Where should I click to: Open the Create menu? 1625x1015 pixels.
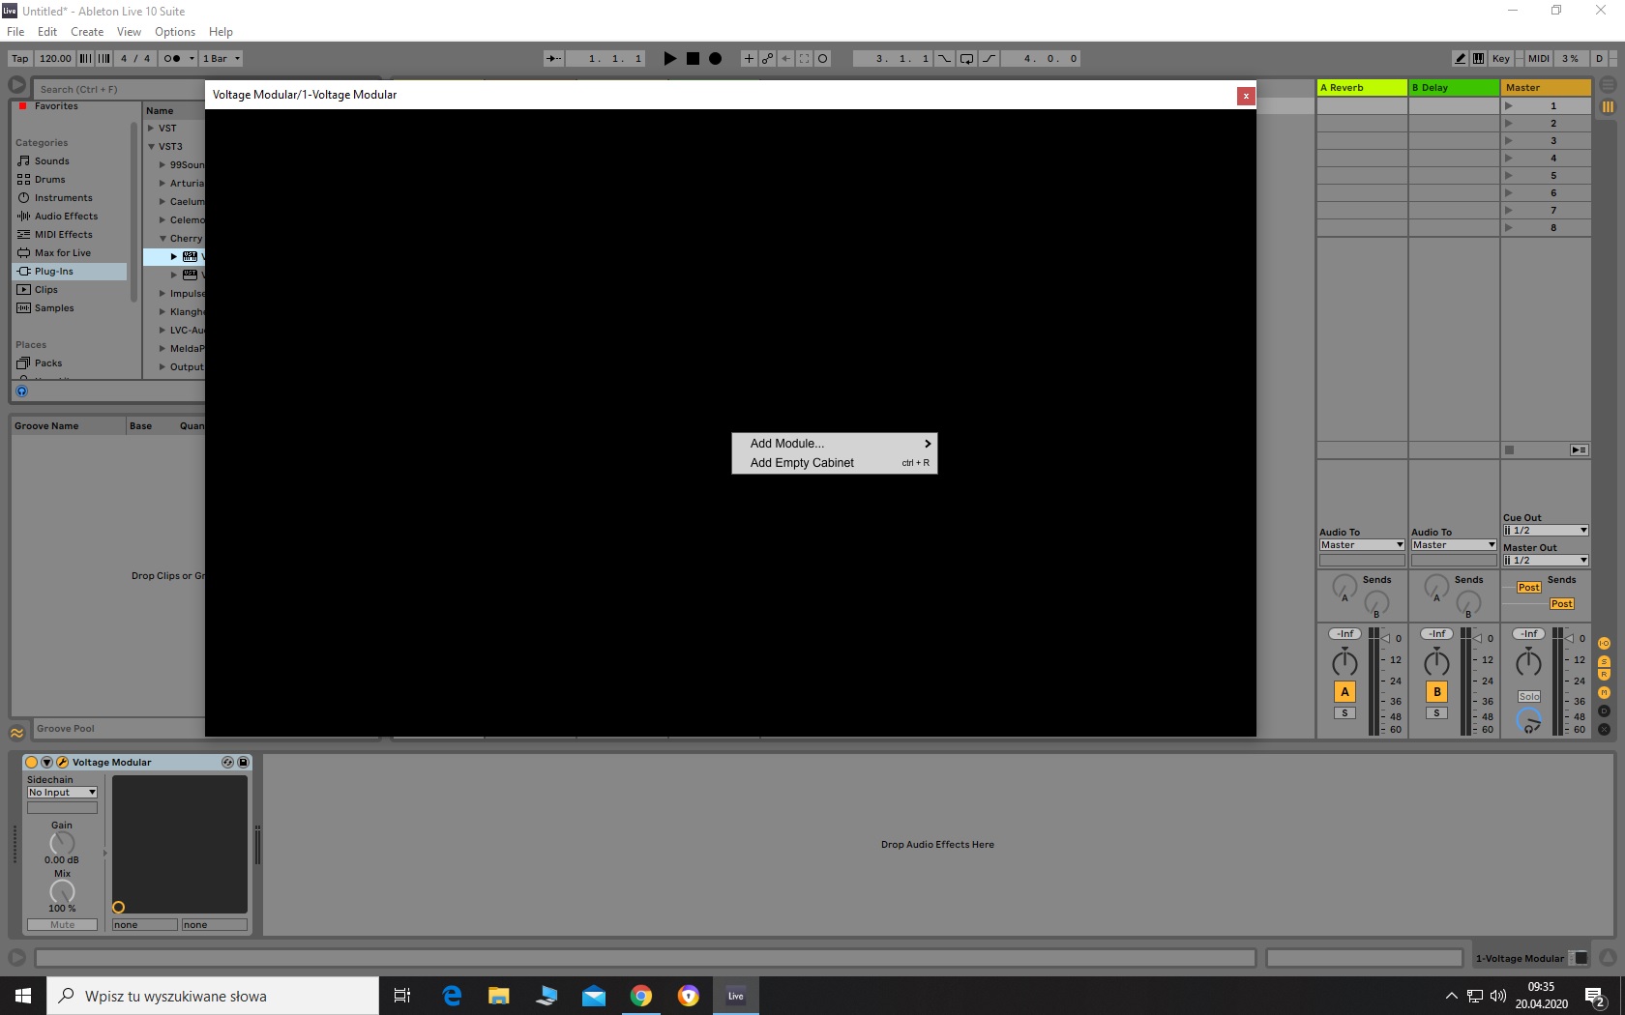[87, 31]
